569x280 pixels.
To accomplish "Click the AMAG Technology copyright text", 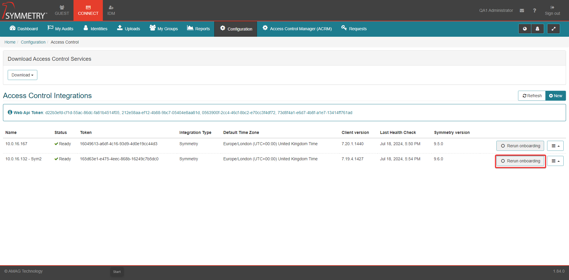I will pyautogui.click(x=23, y=271).
